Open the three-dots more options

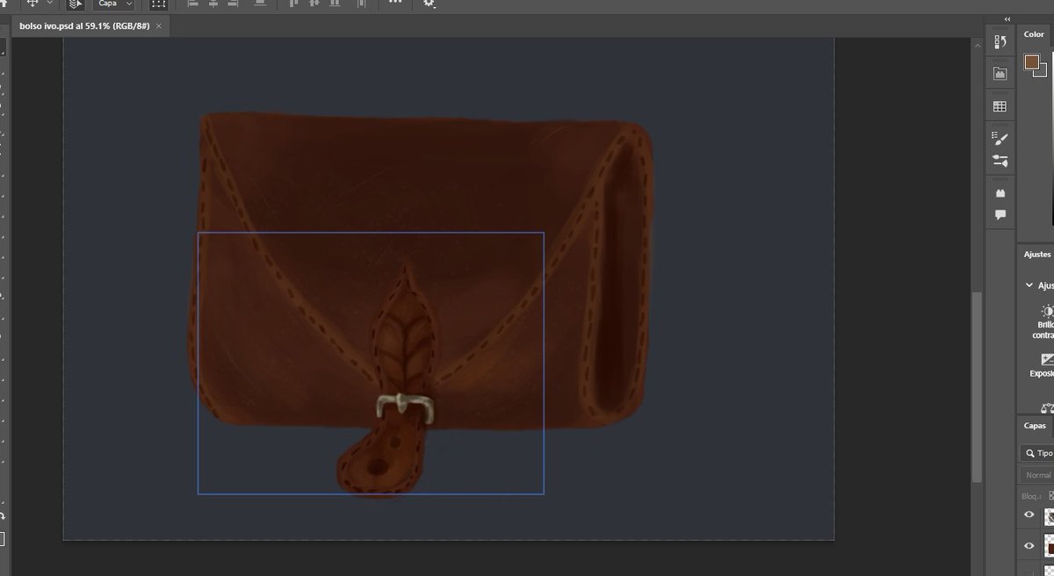pyautogui.click(x=395, y=3)
